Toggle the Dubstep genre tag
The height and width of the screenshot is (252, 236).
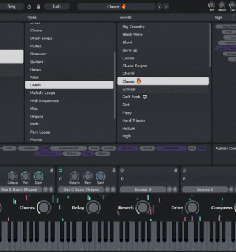coord(28,148)
